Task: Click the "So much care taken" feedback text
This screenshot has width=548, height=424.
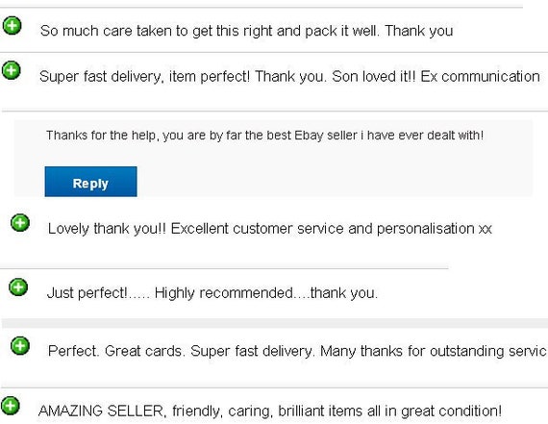Action: (x=247, y=31)
